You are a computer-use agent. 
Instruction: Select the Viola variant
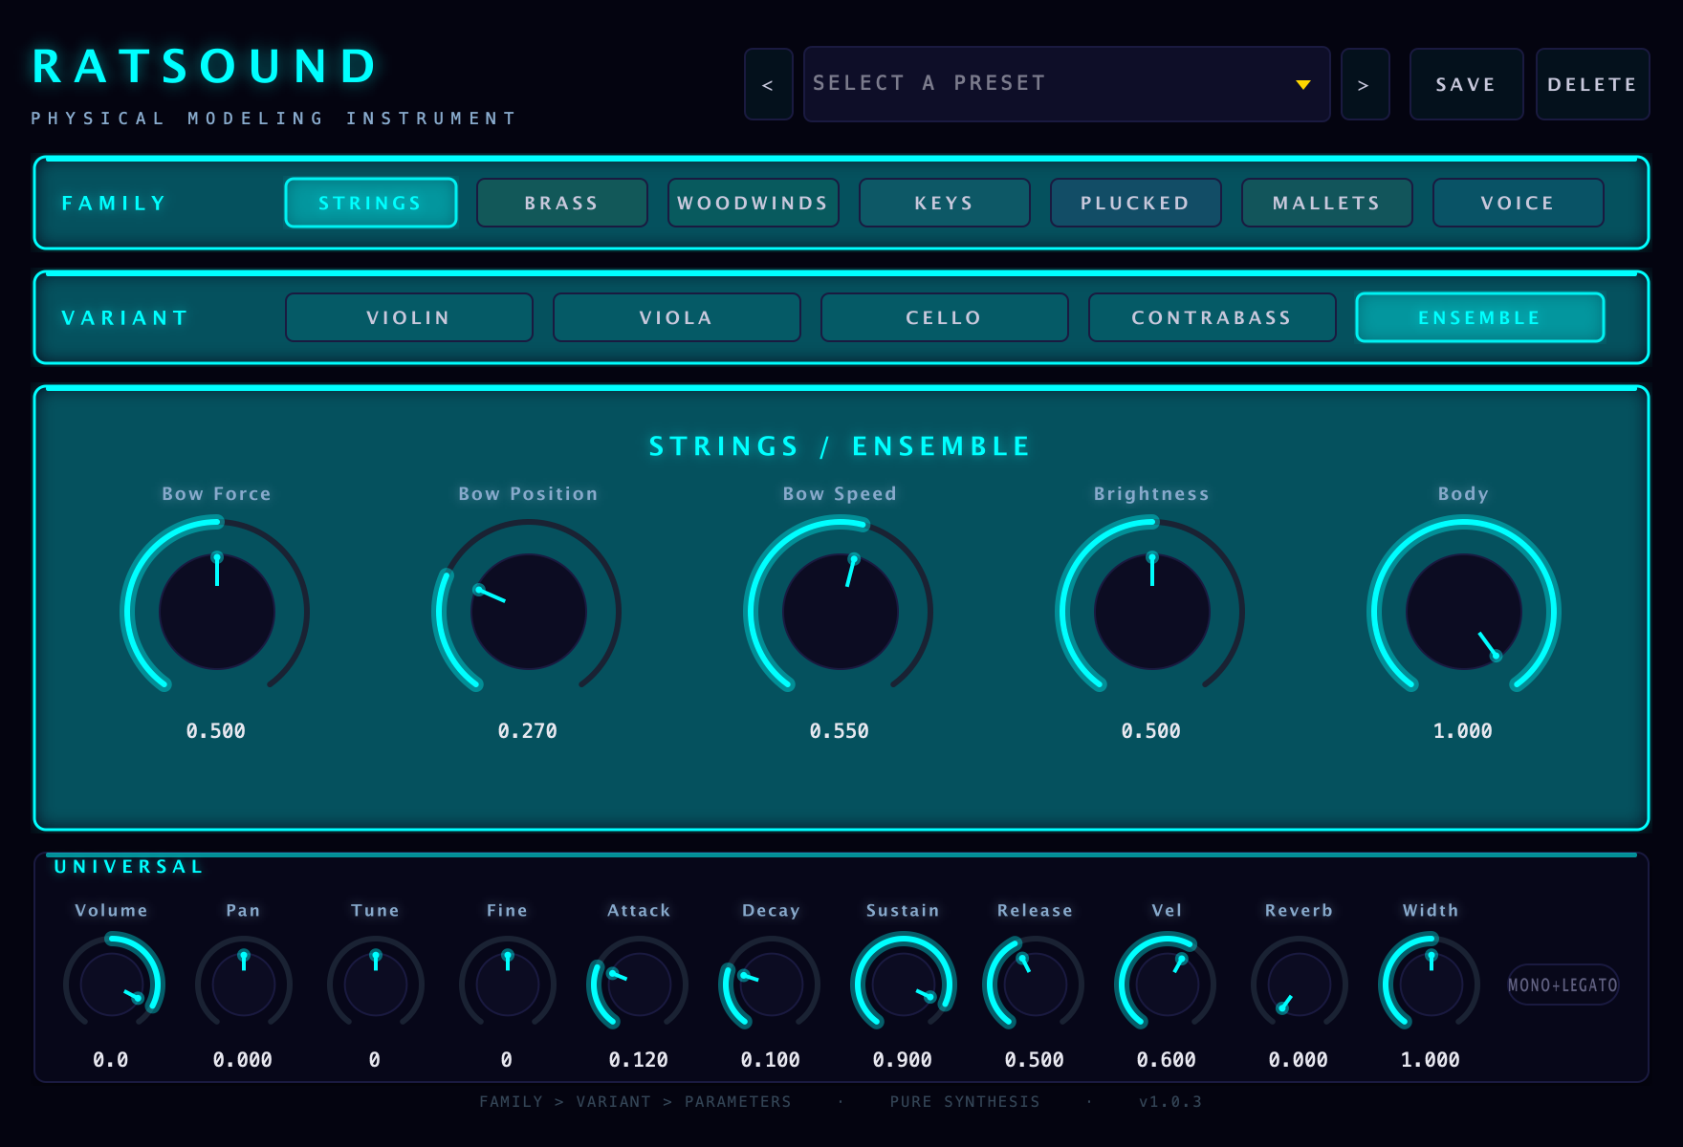(677, 317)
